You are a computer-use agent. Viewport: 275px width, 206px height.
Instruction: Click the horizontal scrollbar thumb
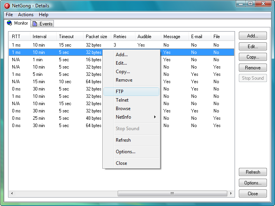click(x=172, y=194)
